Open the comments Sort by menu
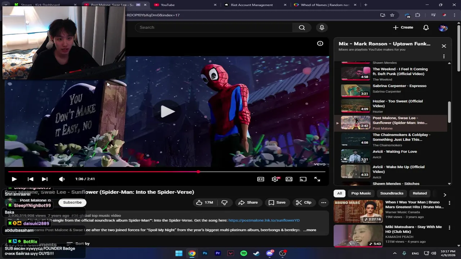This screenshot has height=259, width=461. tap(78, 244)
